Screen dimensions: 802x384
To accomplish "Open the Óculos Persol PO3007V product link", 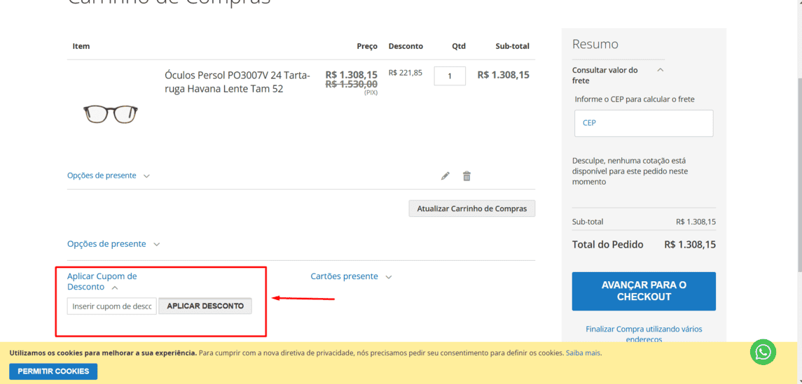I will click(237, 82).
